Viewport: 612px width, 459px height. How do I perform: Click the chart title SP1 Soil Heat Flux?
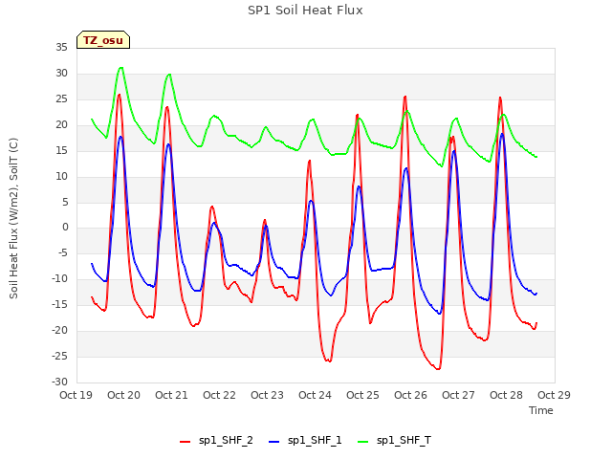point(305,11)
